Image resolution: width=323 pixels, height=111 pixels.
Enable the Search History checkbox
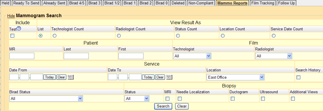pos(298,77)
